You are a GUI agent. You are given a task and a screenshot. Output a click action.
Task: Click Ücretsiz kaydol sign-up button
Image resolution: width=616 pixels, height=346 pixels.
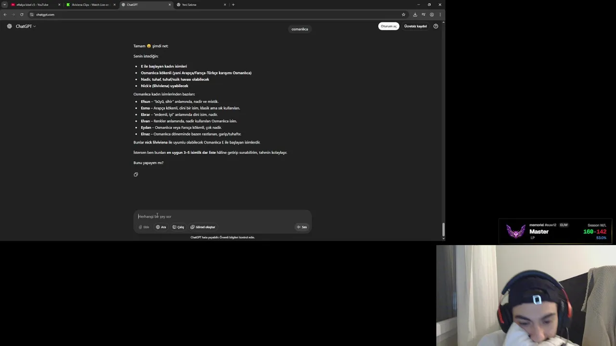tap(415, 26)
